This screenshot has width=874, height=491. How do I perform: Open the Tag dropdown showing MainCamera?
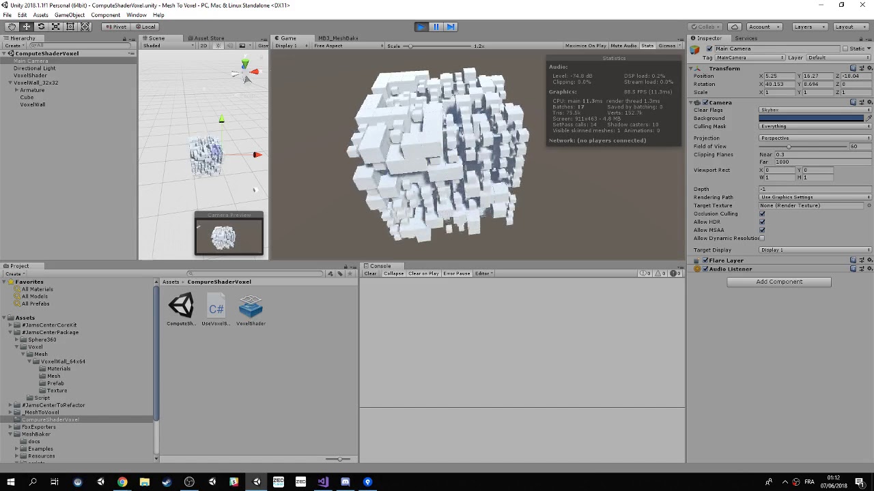(750, 58)
